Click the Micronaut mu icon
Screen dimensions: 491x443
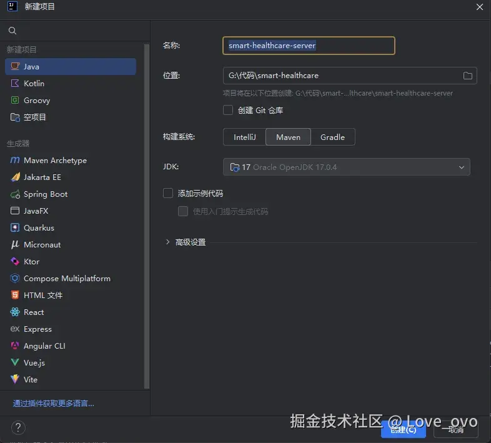(x=15, y=244)
